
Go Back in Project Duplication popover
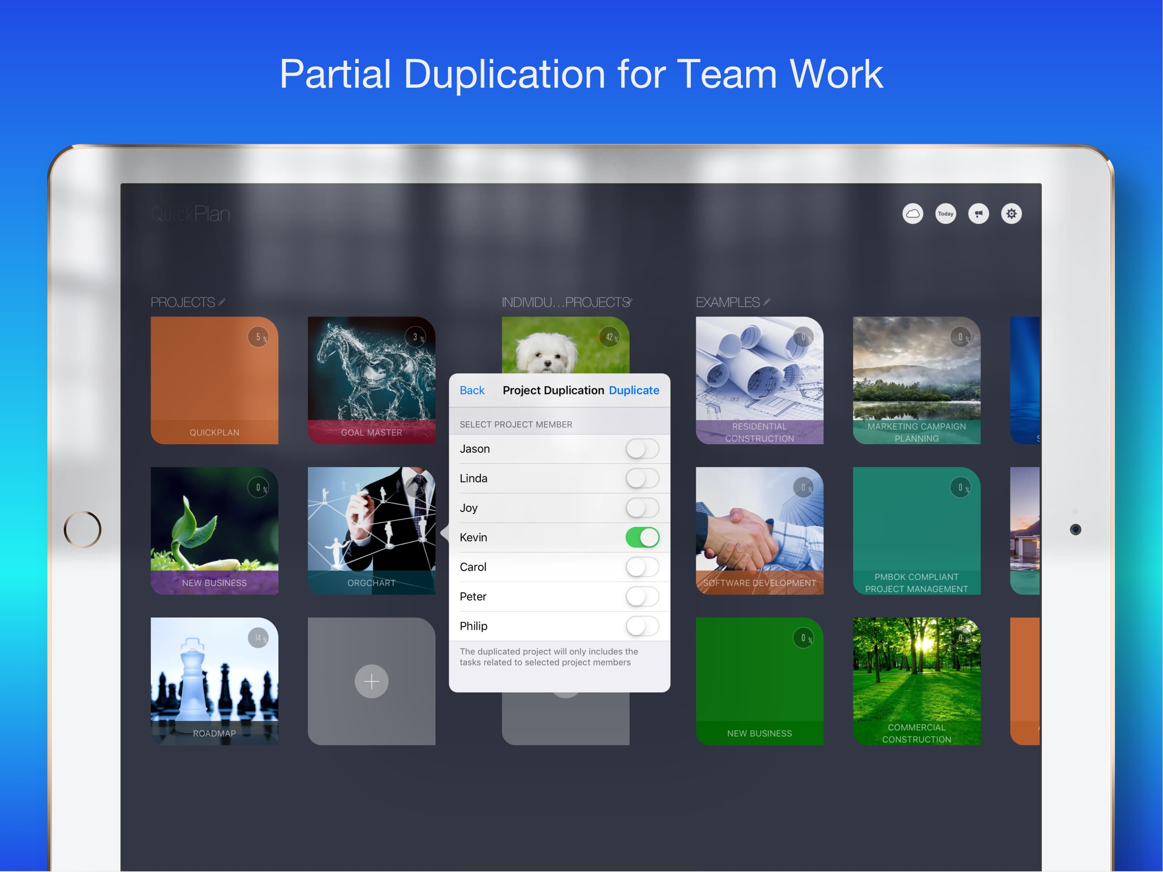[x=472, y=390]
